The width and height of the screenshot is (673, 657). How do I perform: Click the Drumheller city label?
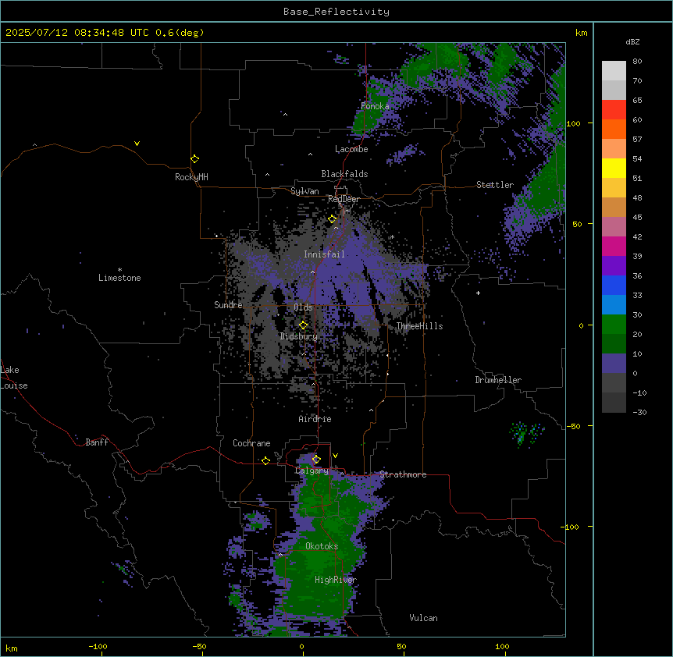coord(498,380)
